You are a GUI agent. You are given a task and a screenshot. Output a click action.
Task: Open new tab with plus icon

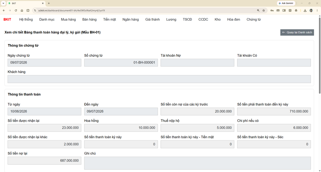tap(49, 3)
